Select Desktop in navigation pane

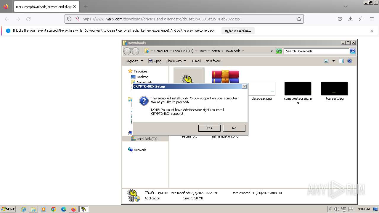(142, 77)
